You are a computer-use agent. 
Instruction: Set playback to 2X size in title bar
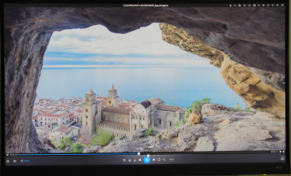[249, 6]
